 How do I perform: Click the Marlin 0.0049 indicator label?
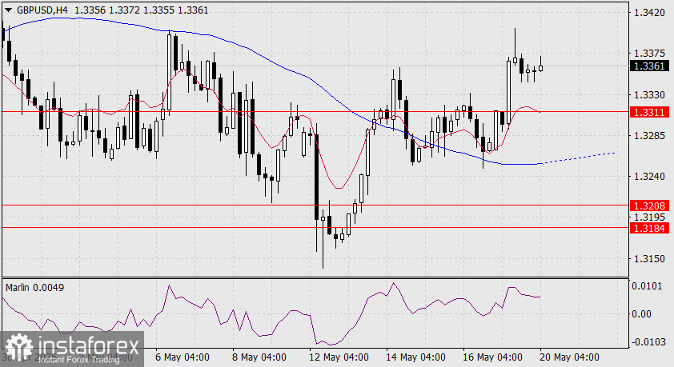(34, 288)
